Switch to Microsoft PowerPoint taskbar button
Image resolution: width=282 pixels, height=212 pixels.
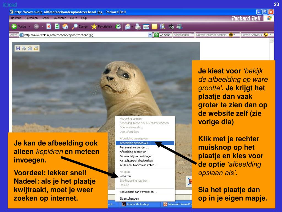pyautogui.click(x=177, y=204)
